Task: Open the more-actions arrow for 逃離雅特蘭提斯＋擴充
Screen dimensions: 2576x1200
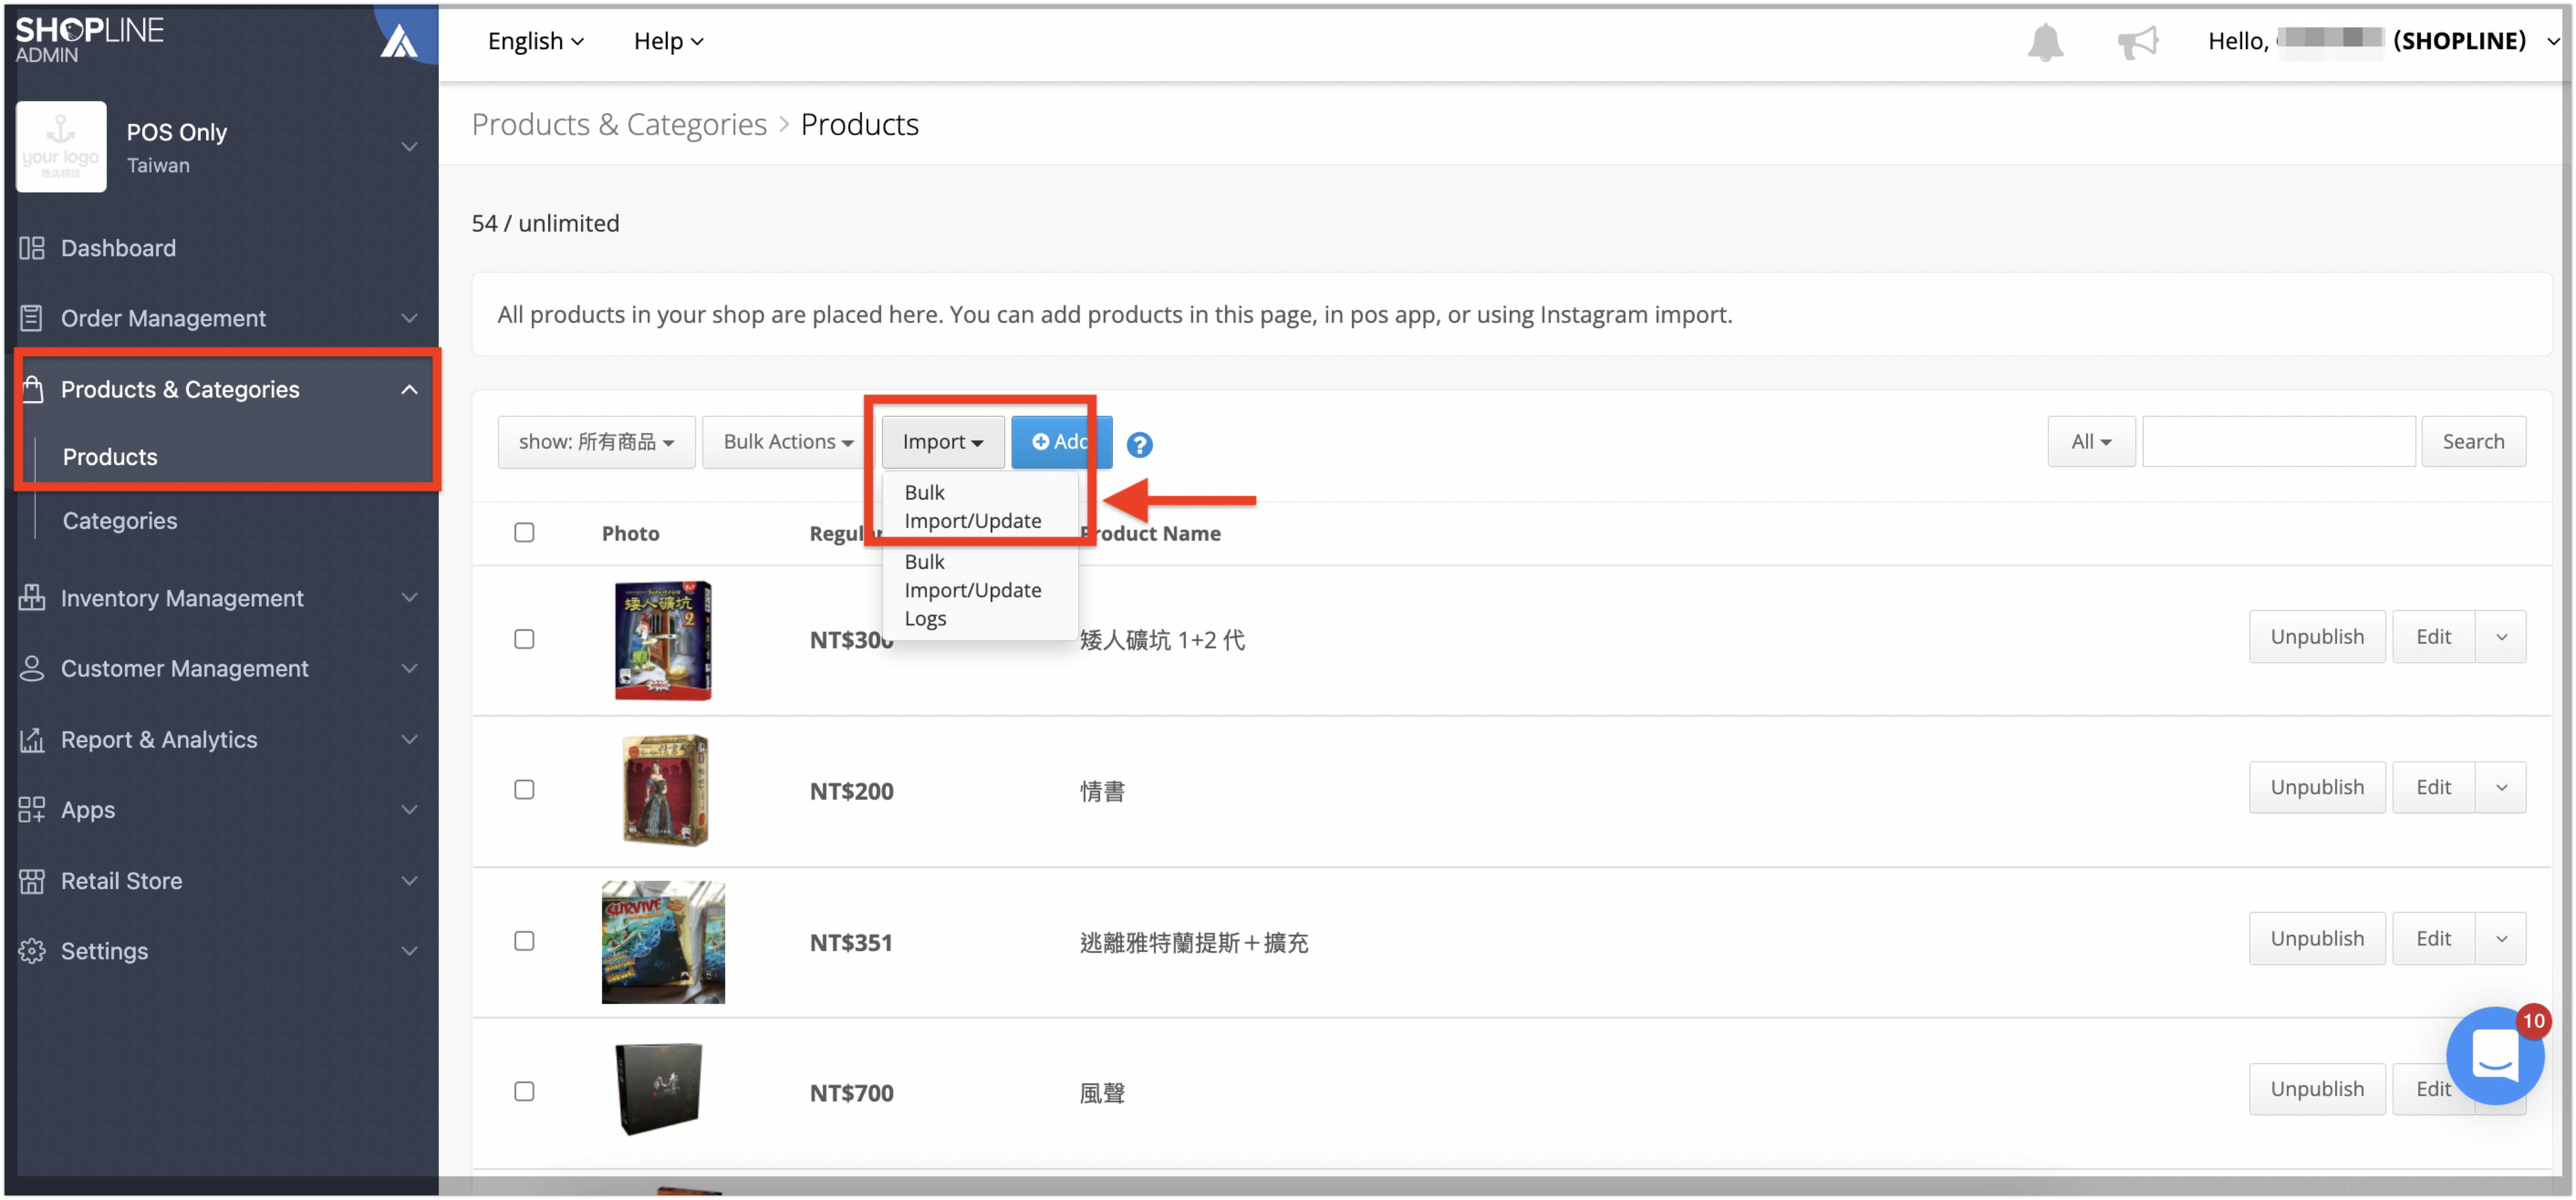Action: [x=2501, y=939]
